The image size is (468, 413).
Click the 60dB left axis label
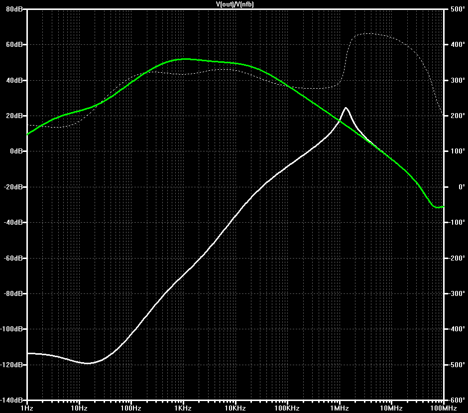click(14, 44)
